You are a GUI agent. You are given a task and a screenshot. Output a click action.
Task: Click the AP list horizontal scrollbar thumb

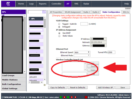pos(35,82)
